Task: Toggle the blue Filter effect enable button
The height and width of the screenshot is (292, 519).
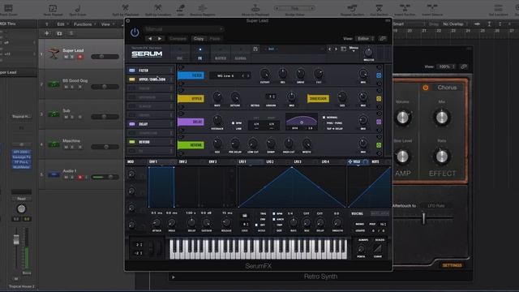Action: pos(379,75)
